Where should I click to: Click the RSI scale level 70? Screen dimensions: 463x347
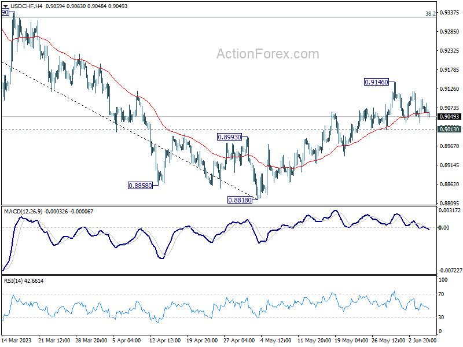[441, 294]
